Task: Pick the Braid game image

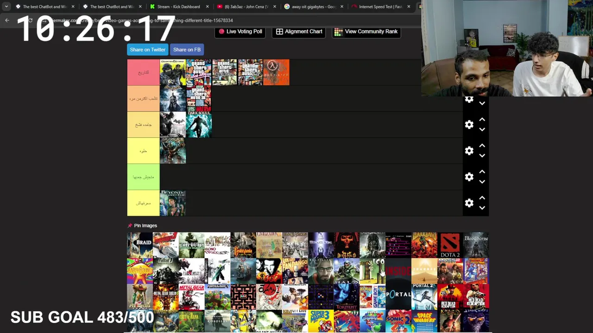Action: (140, 245)
